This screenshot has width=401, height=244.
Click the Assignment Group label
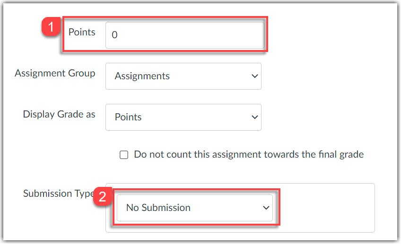(x=55, y=73)
